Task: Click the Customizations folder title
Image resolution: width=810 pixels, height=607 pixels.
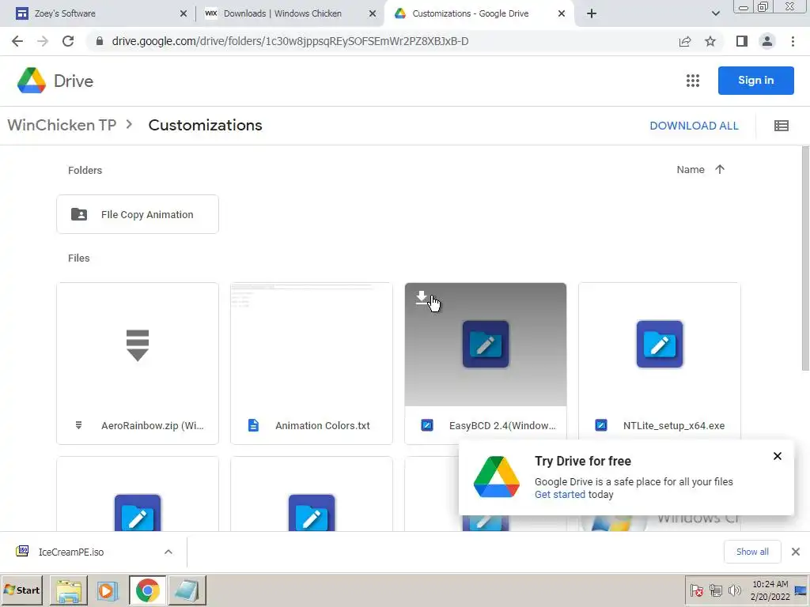Action: [205, 125]
